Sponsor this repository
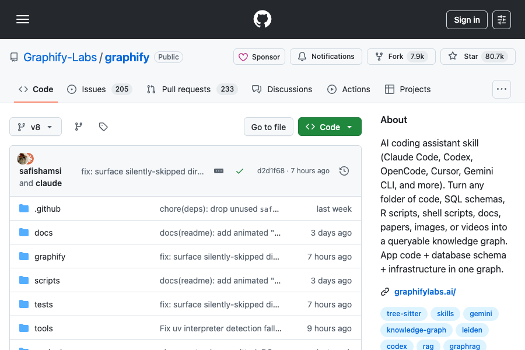Screen dimensions: 525x350 pos(259,57)
